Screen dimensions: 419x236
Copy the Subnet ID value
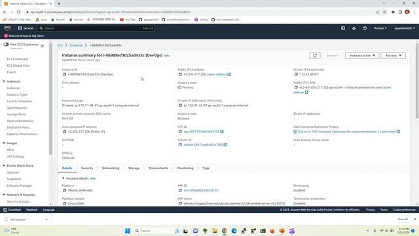pos(180,145)
